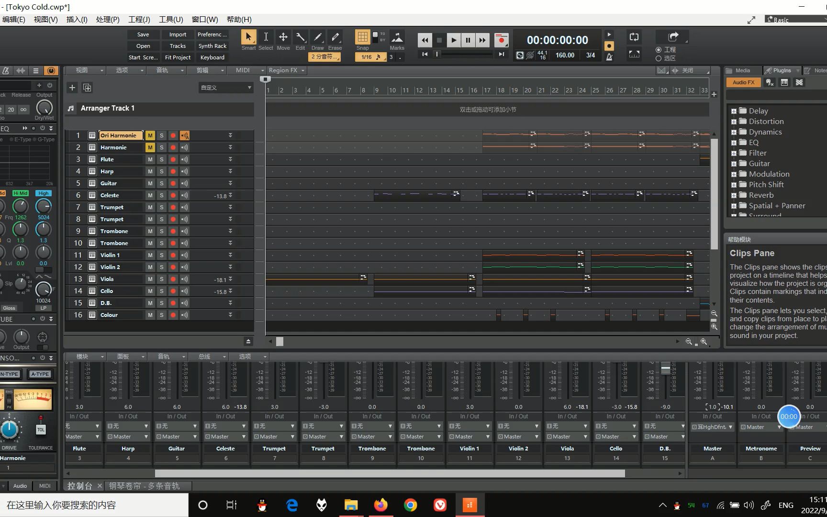Open Firefox from the taskbar

[380, 505]
